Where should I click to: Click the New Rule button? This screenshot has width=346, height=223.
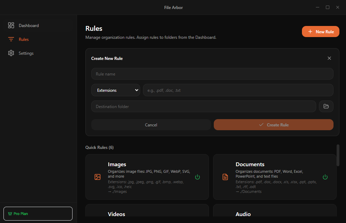pyautogui.click(x=320, y=31)
